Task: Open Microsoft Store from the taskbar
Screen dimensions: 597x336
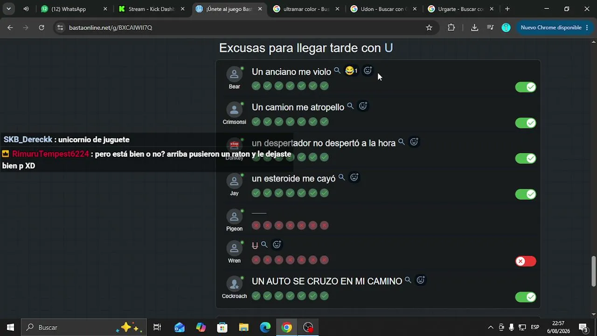Action: coord(222,328)
